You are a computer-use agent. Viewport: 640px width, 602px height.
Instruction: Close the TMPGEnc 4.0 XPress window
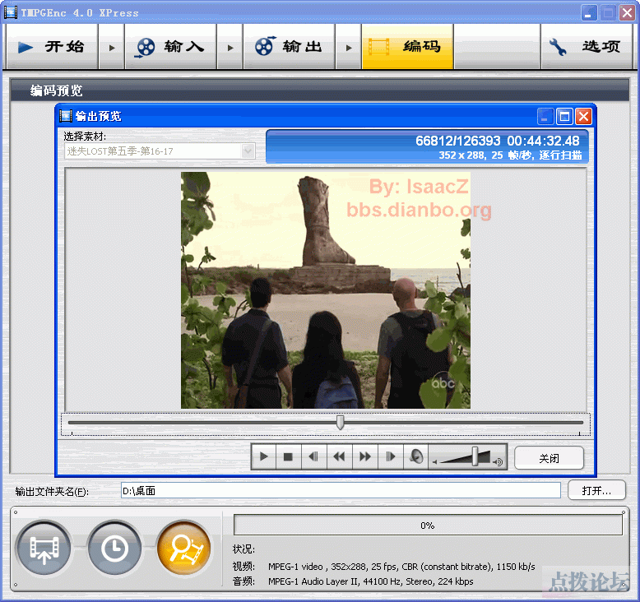pos(627,13)
